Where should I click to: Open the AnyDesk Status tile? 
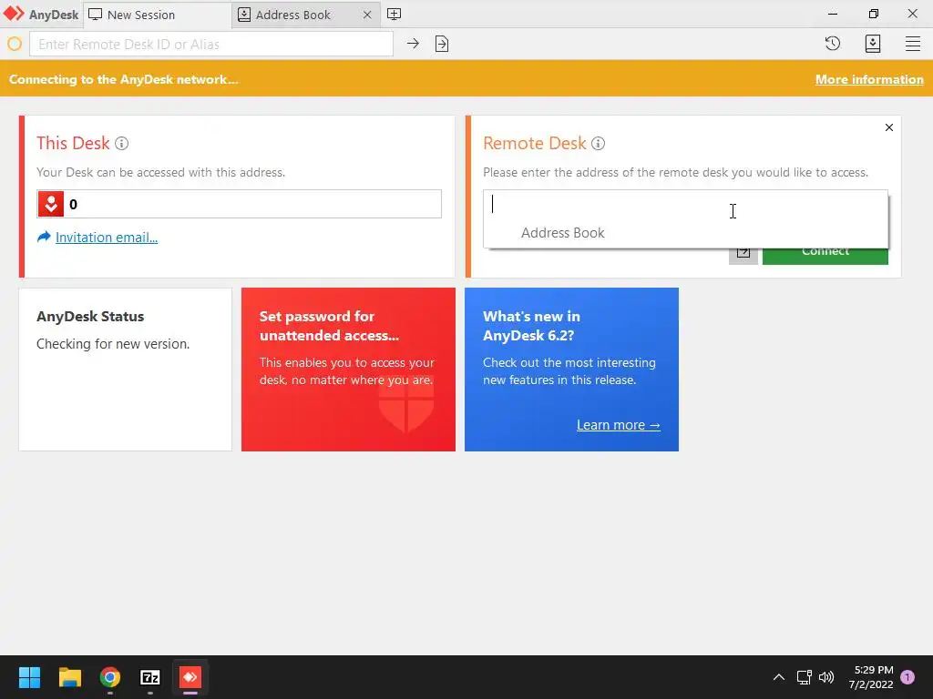(126, 370)
